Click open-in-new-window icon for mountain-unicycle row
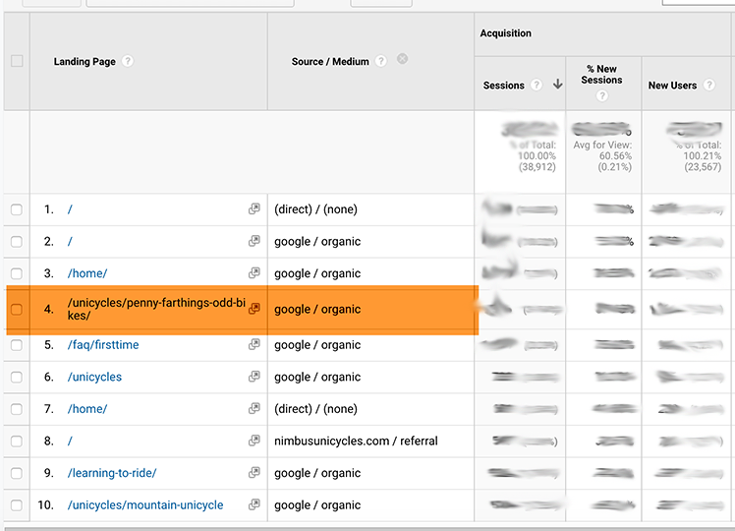 pyautogui.click(x=254, y=505)
